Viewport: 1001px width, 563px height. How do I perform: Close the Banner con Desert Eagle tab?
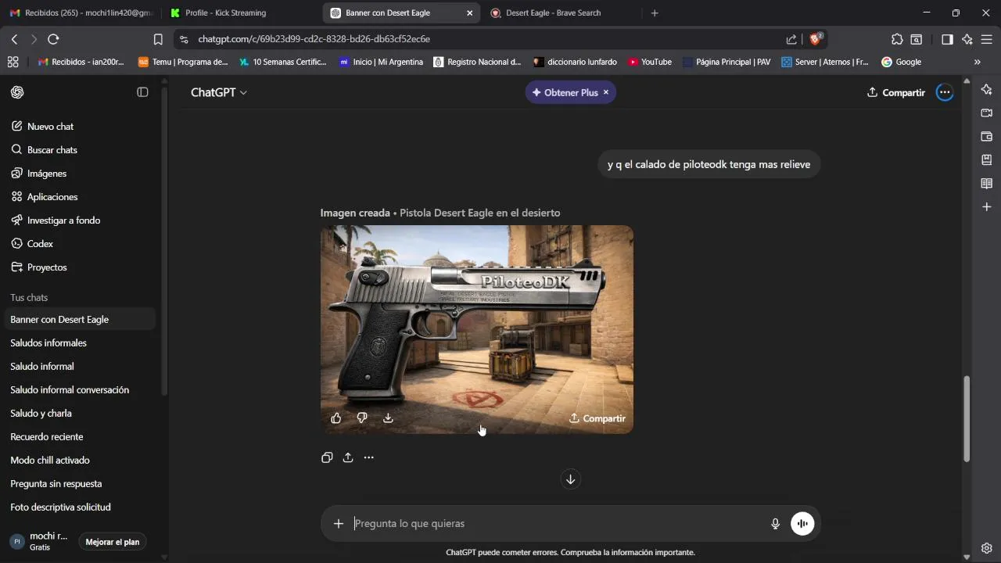[469, 13]
